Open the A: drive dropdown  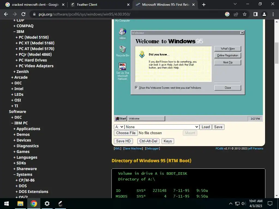coord(119,127)
